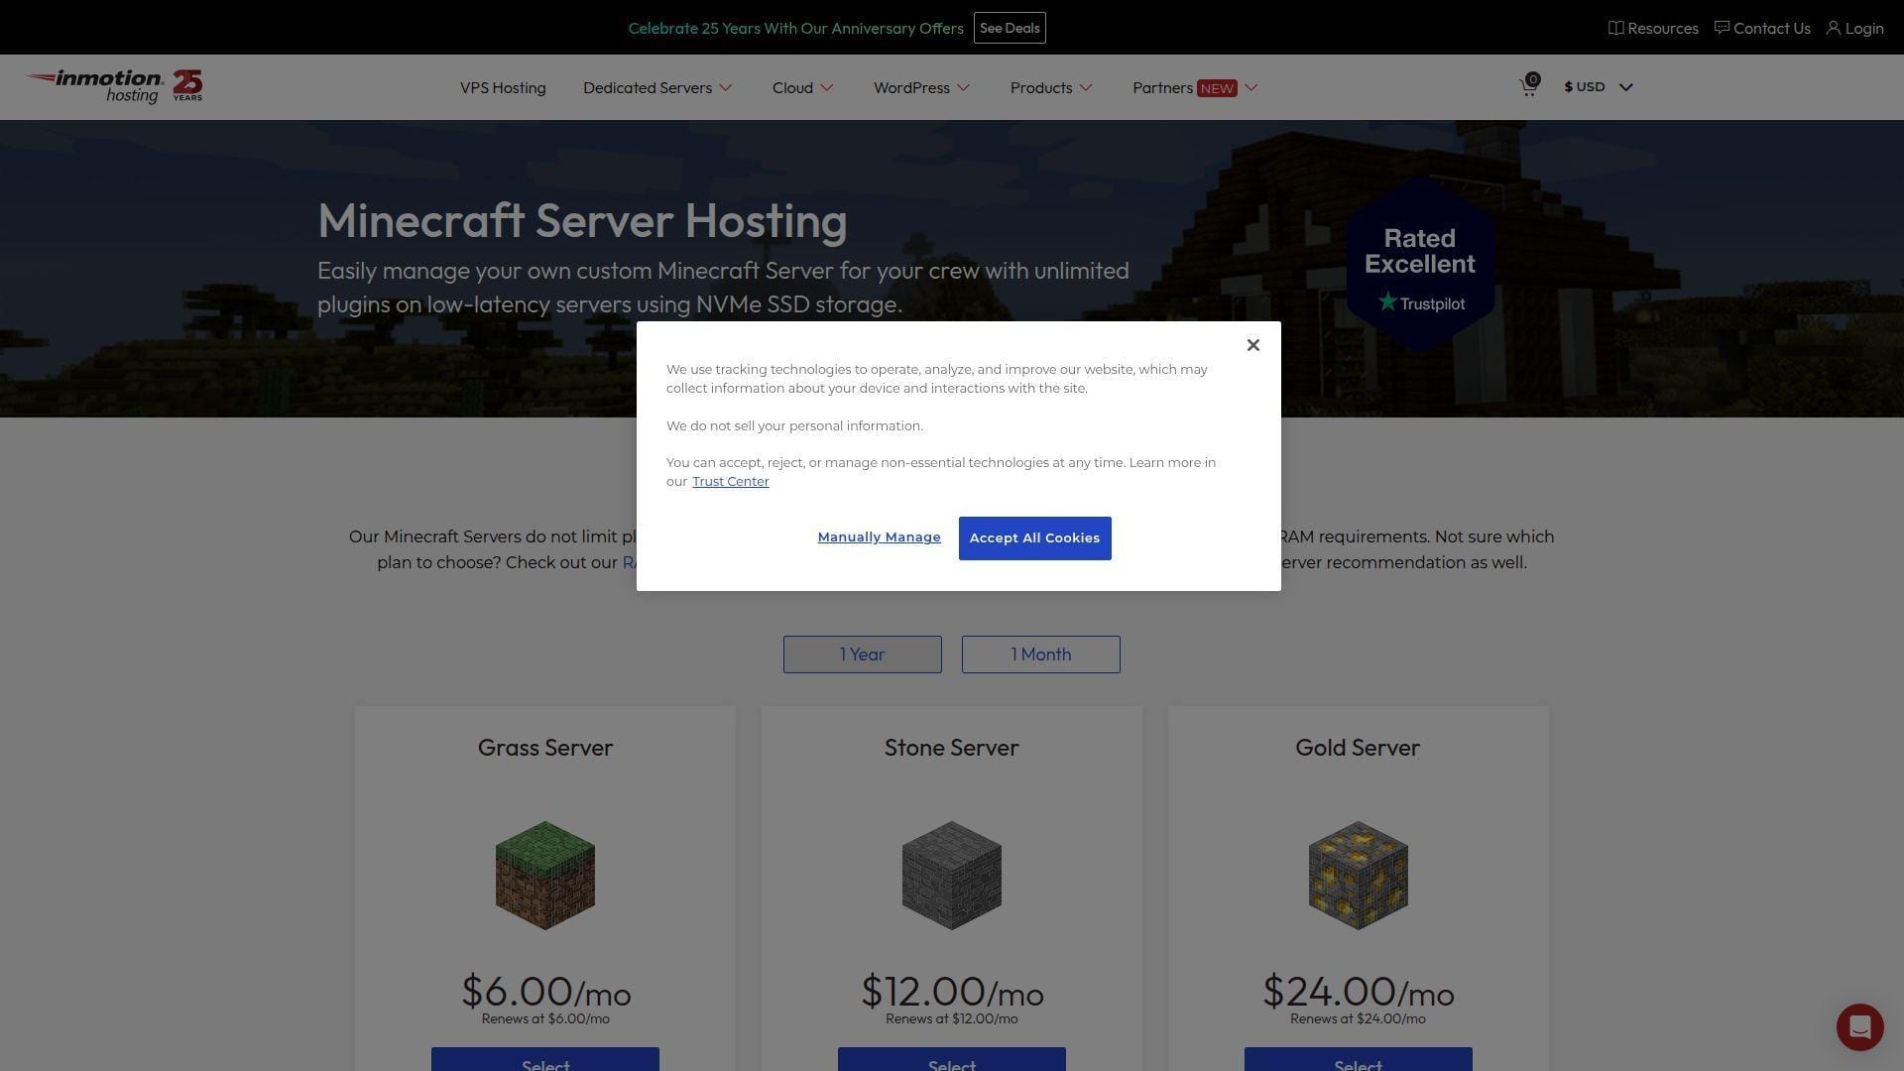Click the anniversary offers banner text
Screen dimensions: 1904x1071
click(795, 28)
